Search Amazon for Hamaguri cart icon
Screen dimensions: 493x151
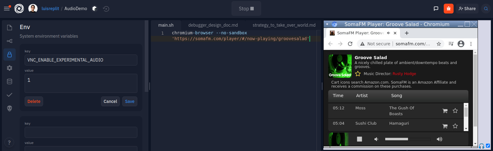(x=445, y=126)
